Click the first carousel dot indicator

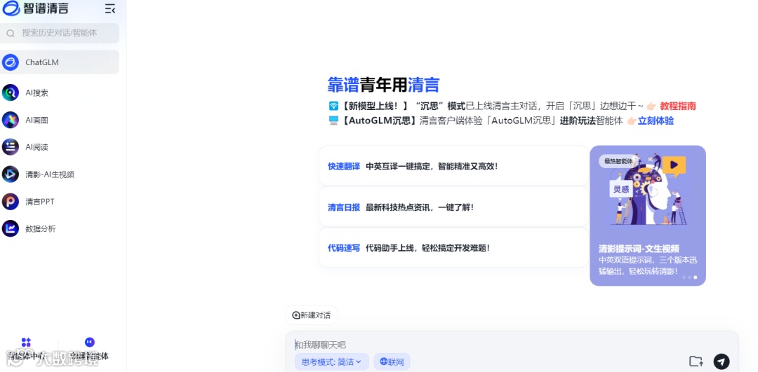pyautogui.click(x=684, y=277)
